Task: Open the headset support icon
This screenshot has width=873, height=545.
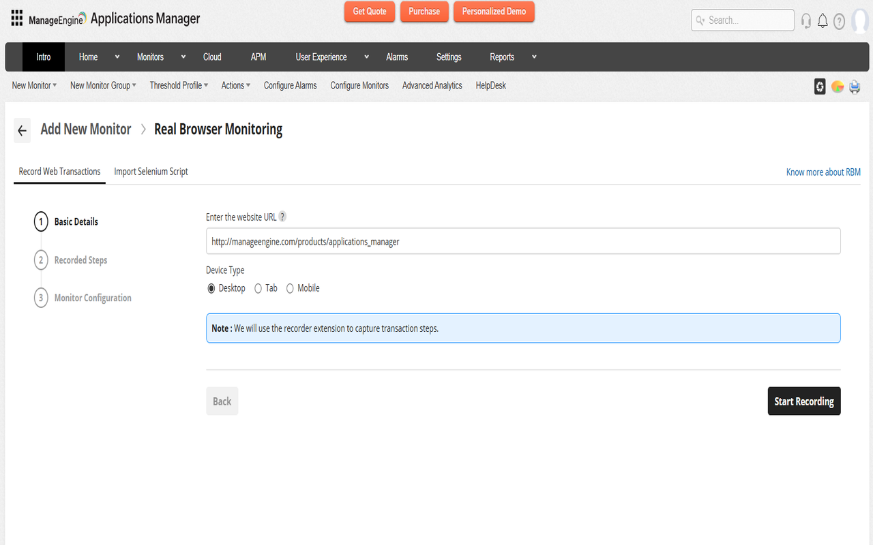Action: 806,21
